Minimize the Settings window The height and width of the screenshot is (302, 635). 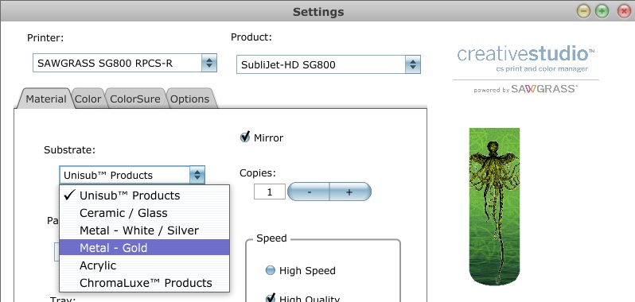pyautogui.click(x=583, y=11)
